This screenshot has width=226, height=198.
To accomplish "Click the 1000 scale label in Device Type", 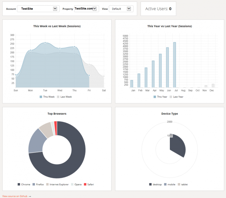I will click(169, 136).
